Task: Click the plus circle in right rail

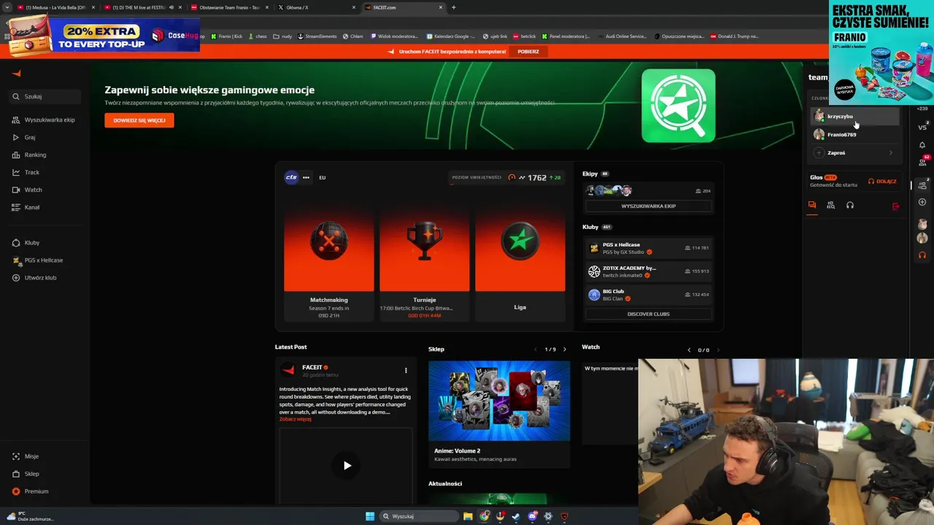Action: point(922,202)
